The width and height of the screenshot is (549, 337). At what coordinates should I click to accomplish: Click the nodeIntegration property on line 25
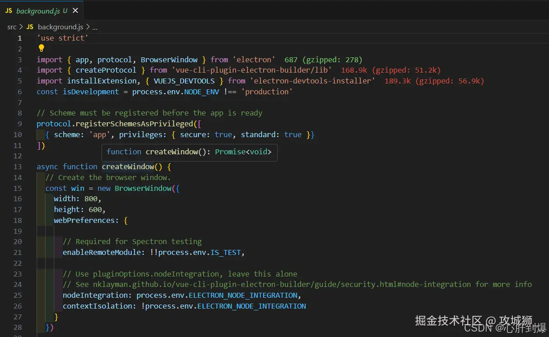coord(95,295)
